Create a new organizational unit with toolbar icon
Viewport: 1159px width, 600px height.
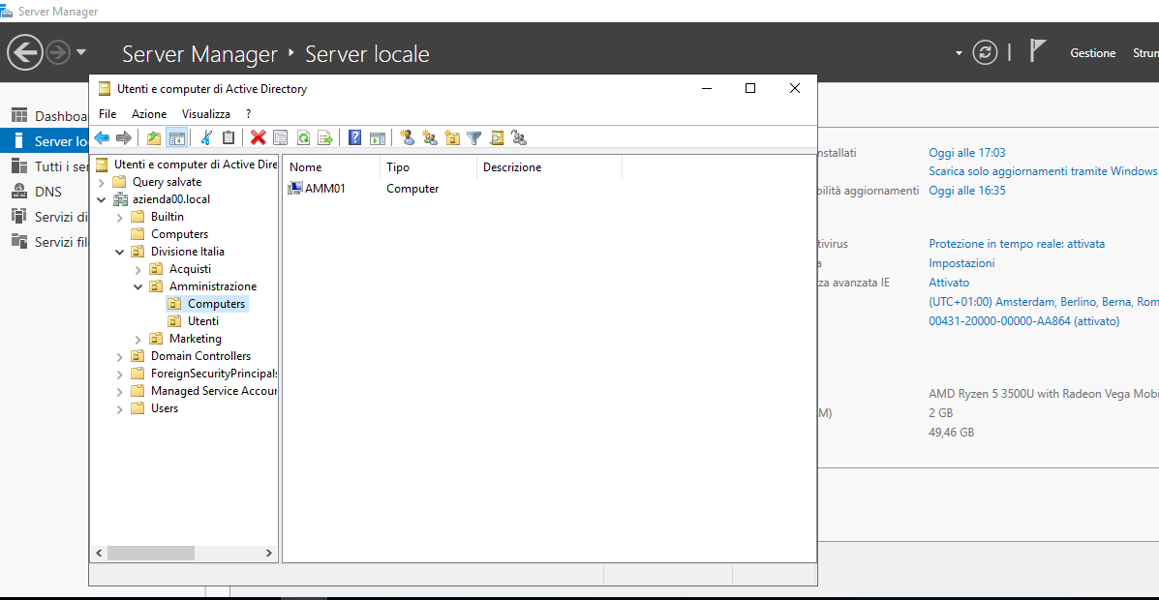451,137
